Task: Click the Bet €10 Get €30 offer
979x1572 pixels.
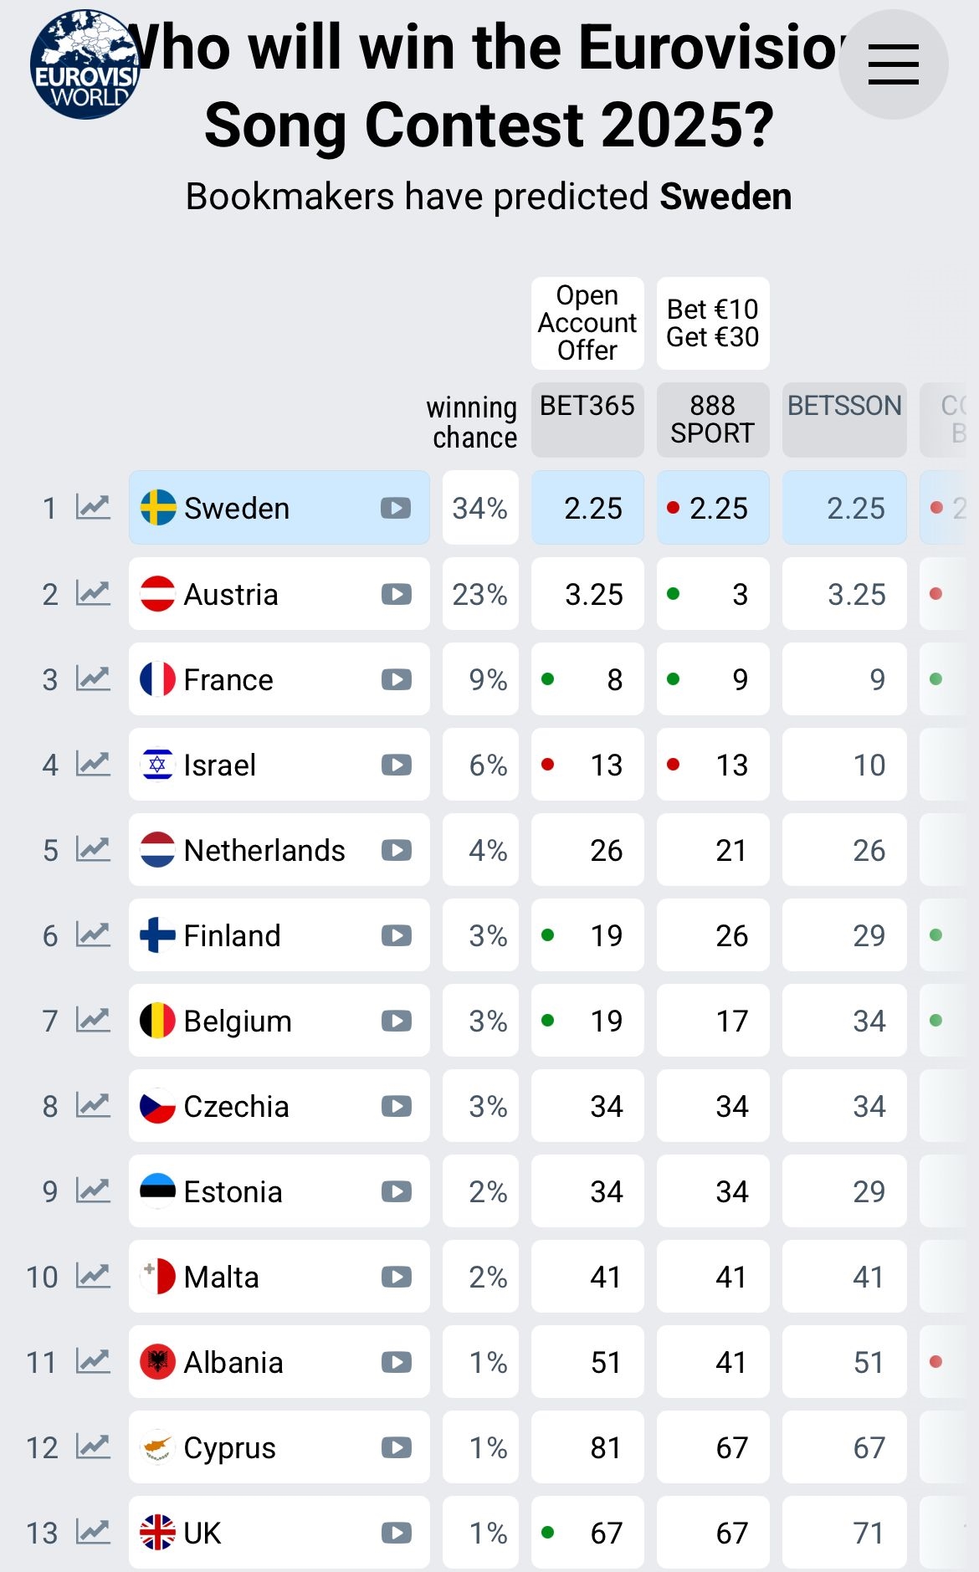Action: [x=713, y=323]
